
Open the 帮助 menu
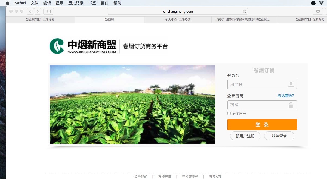click(117, 3)
